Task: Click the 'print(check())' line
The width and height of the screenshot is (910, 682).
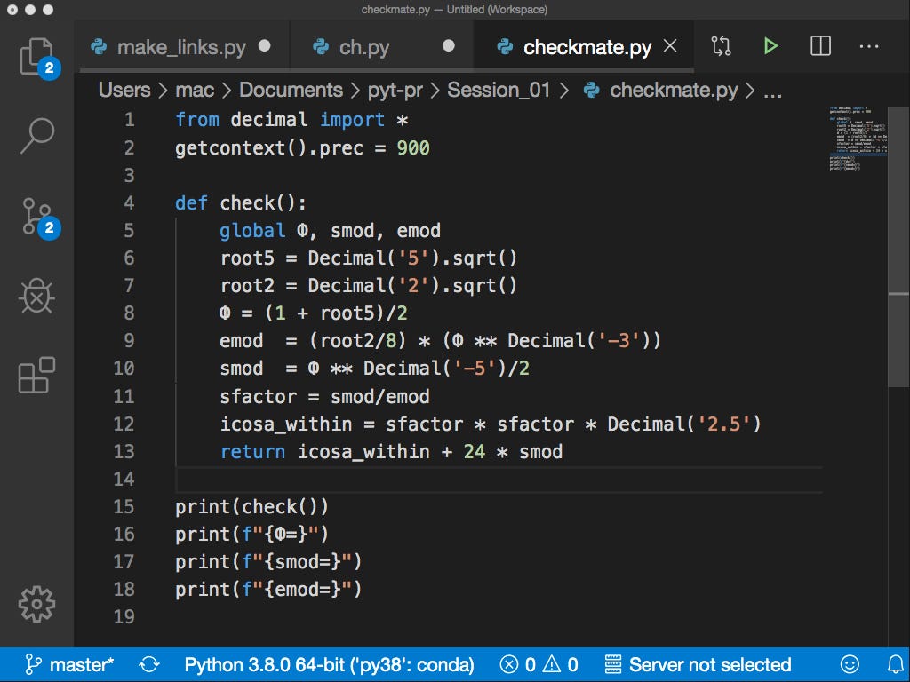Action: coord(251,507)
